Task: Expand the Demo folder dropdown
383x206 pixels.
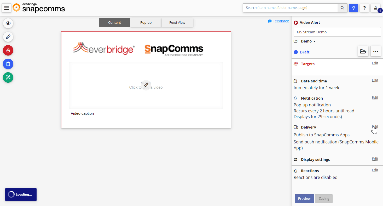Action: tap(307, 41)
